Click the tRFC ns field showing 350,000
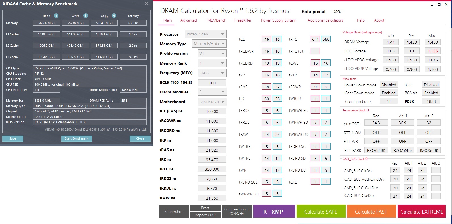Viewport: 452px width, 224px height. (212, 169)
